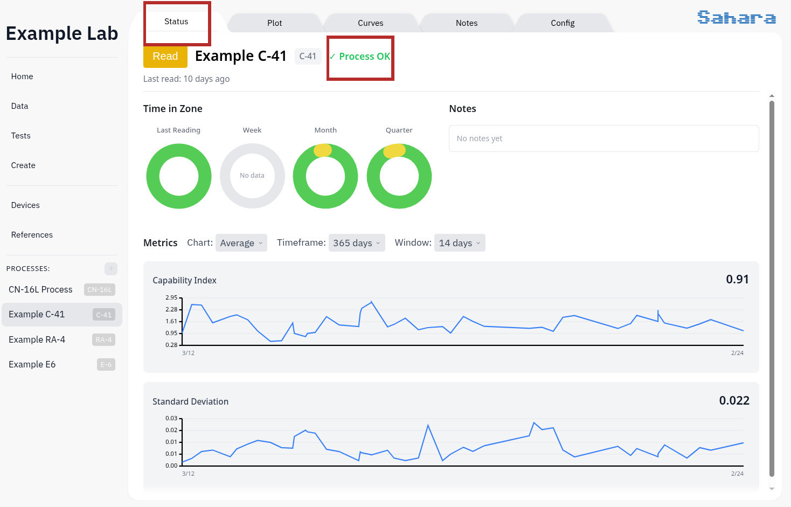Click the Quarter donut chart
791x507 pixels.
[x=399, y=176]
